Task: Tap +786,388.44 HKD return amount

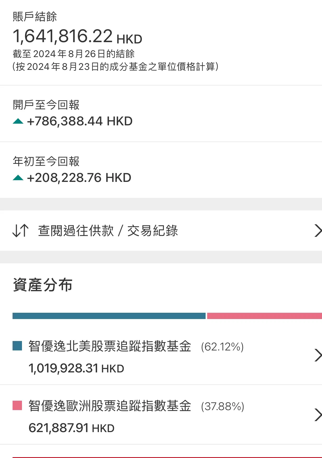Action: coord(80,121)
